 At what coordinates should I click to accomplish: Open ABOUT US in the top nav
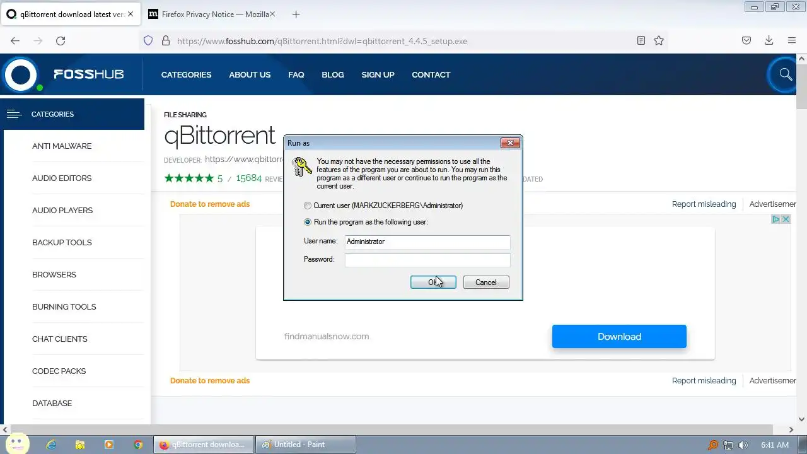pyautogui.click(x=250, y=74)
